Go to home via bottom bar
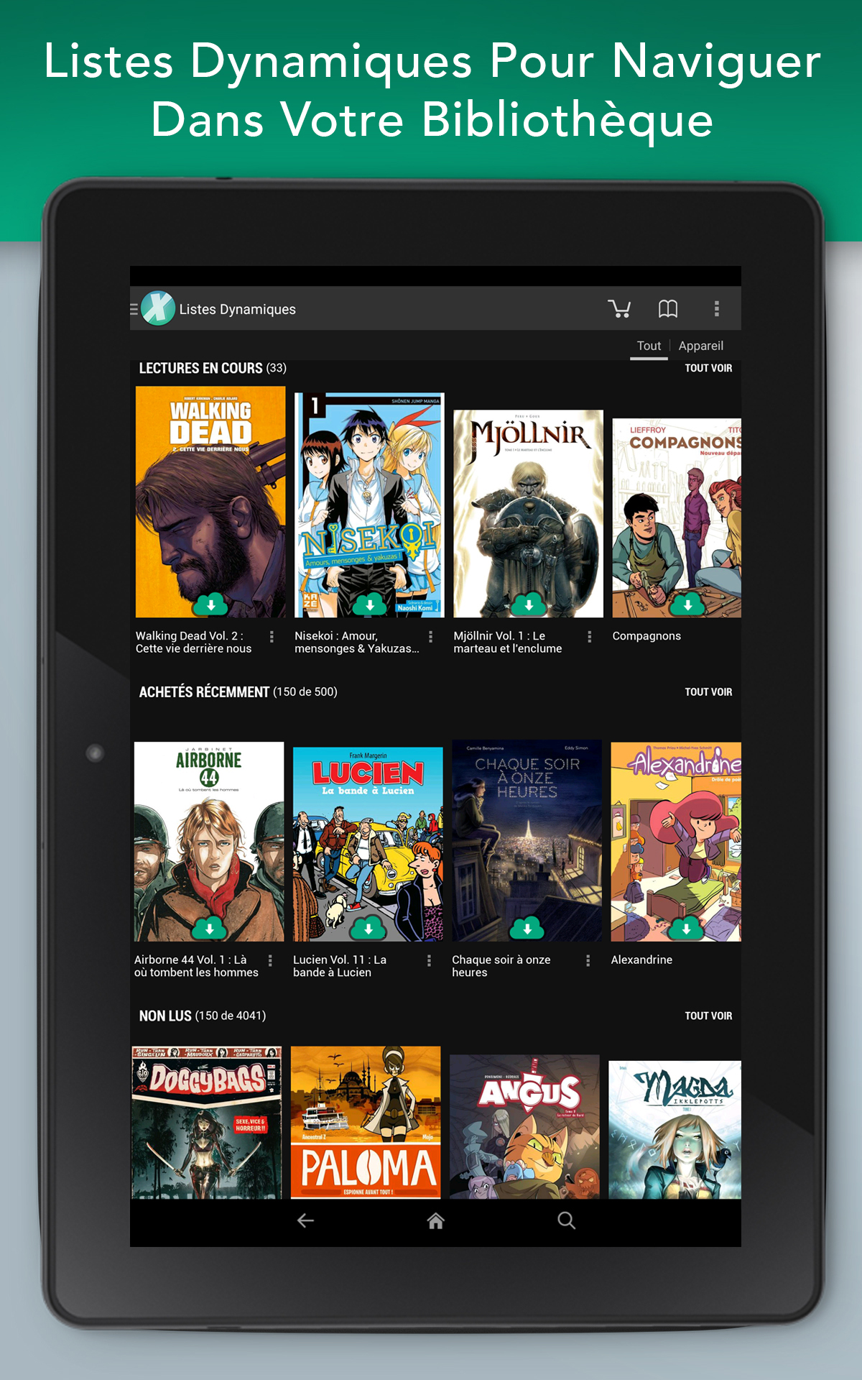The height and width of the screenshot is (1380, 862). [435, 1220]
